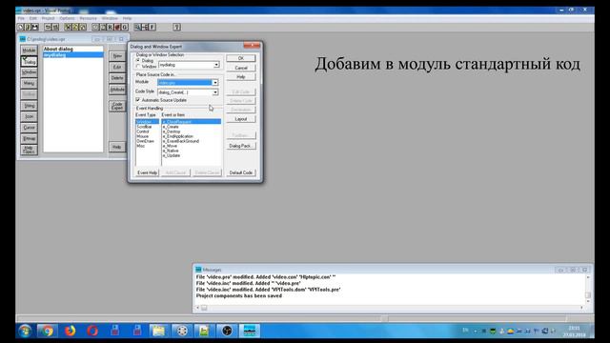The height and width of the screenshot is (343, 610).
Task: Open the mydialog selection dropdown
Action: (x=216, y=65)
